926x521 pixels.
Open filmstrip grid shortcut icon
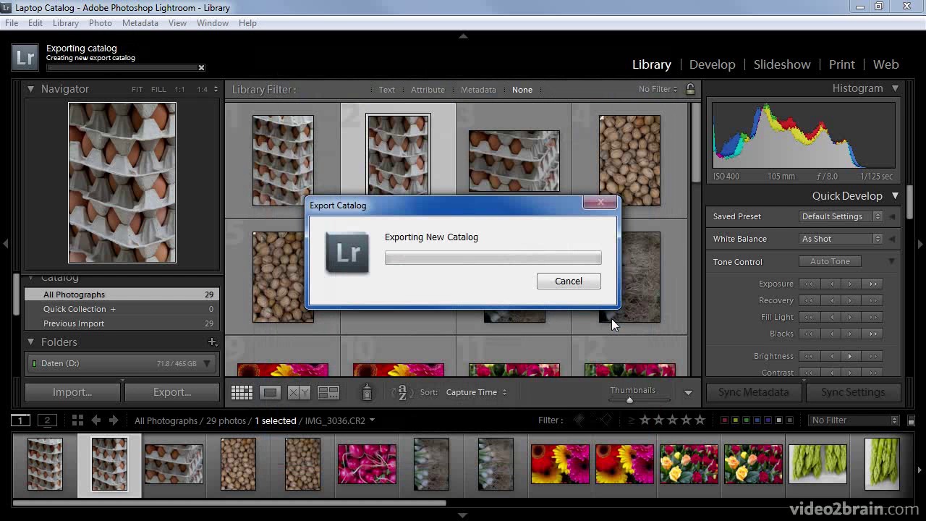click(x=77, y=420)
